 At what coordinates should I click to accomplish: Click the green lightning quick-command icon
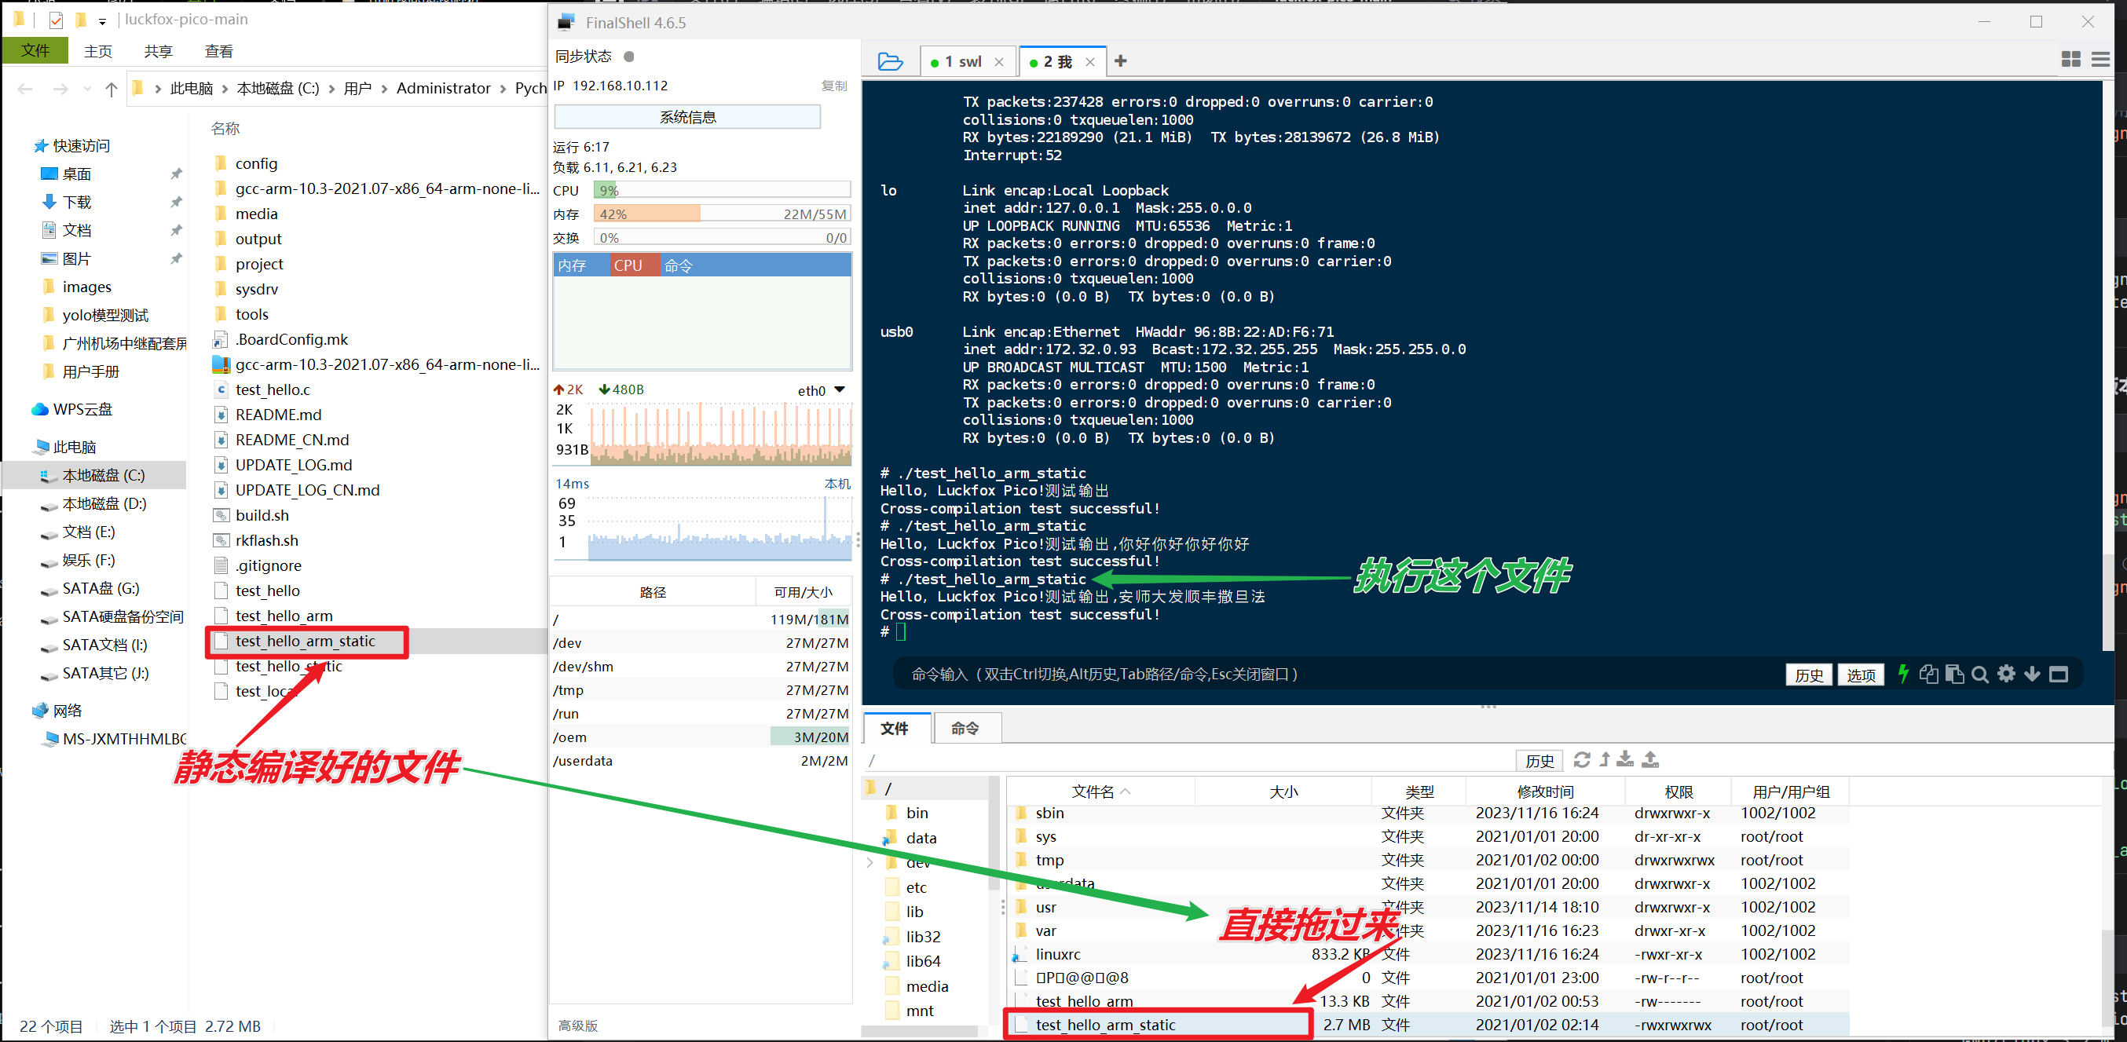click(x=1902, y=674)
